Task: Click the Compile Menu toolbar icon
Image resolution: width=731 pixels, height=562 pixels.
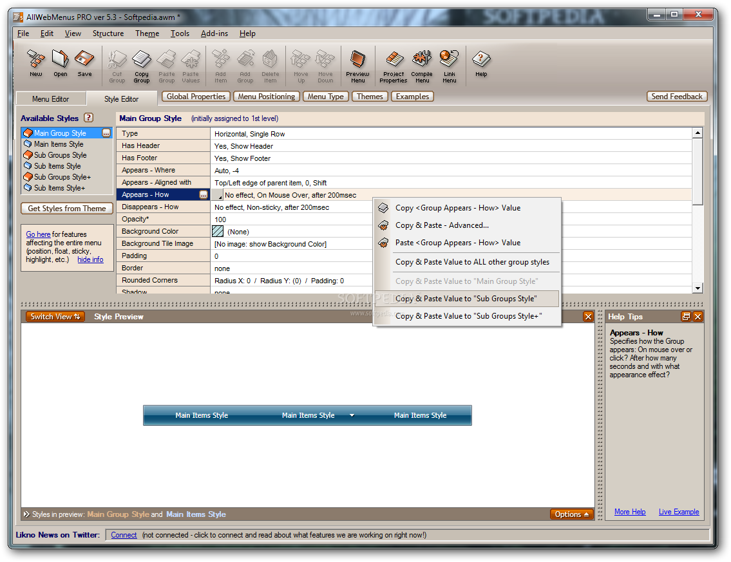Action: click(422, 67)
